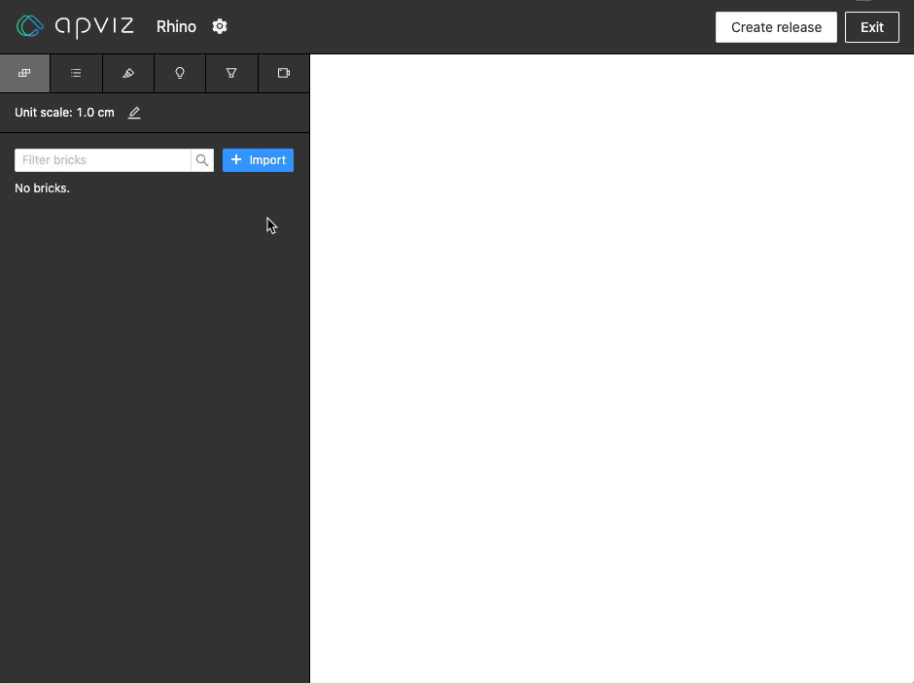914x683 pixels.
Task: Open project settings gear next to Rhino
Action: pyautogui.click(x=220, y=26)
